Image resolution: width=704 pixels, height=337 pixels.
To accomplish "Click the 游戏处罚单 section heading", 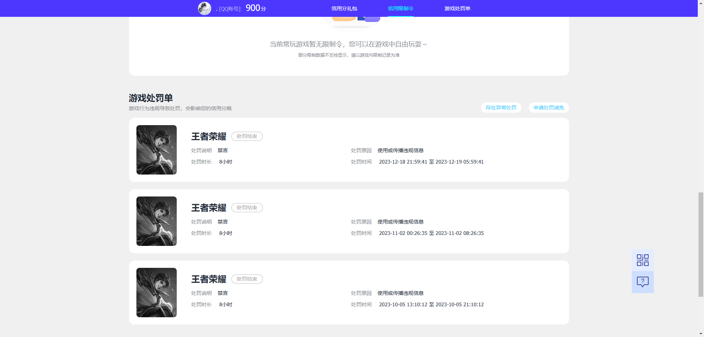I will tap(151, 98).
